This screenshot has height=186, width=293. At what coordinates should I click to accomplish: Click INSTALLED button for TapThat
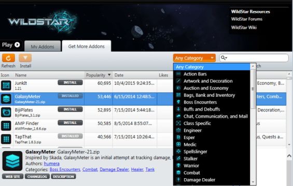[70, 136]
